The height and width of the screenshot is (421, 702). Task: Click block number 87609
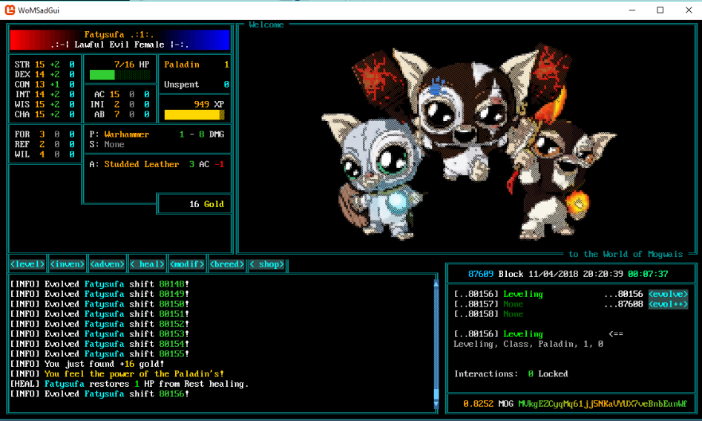481,274
